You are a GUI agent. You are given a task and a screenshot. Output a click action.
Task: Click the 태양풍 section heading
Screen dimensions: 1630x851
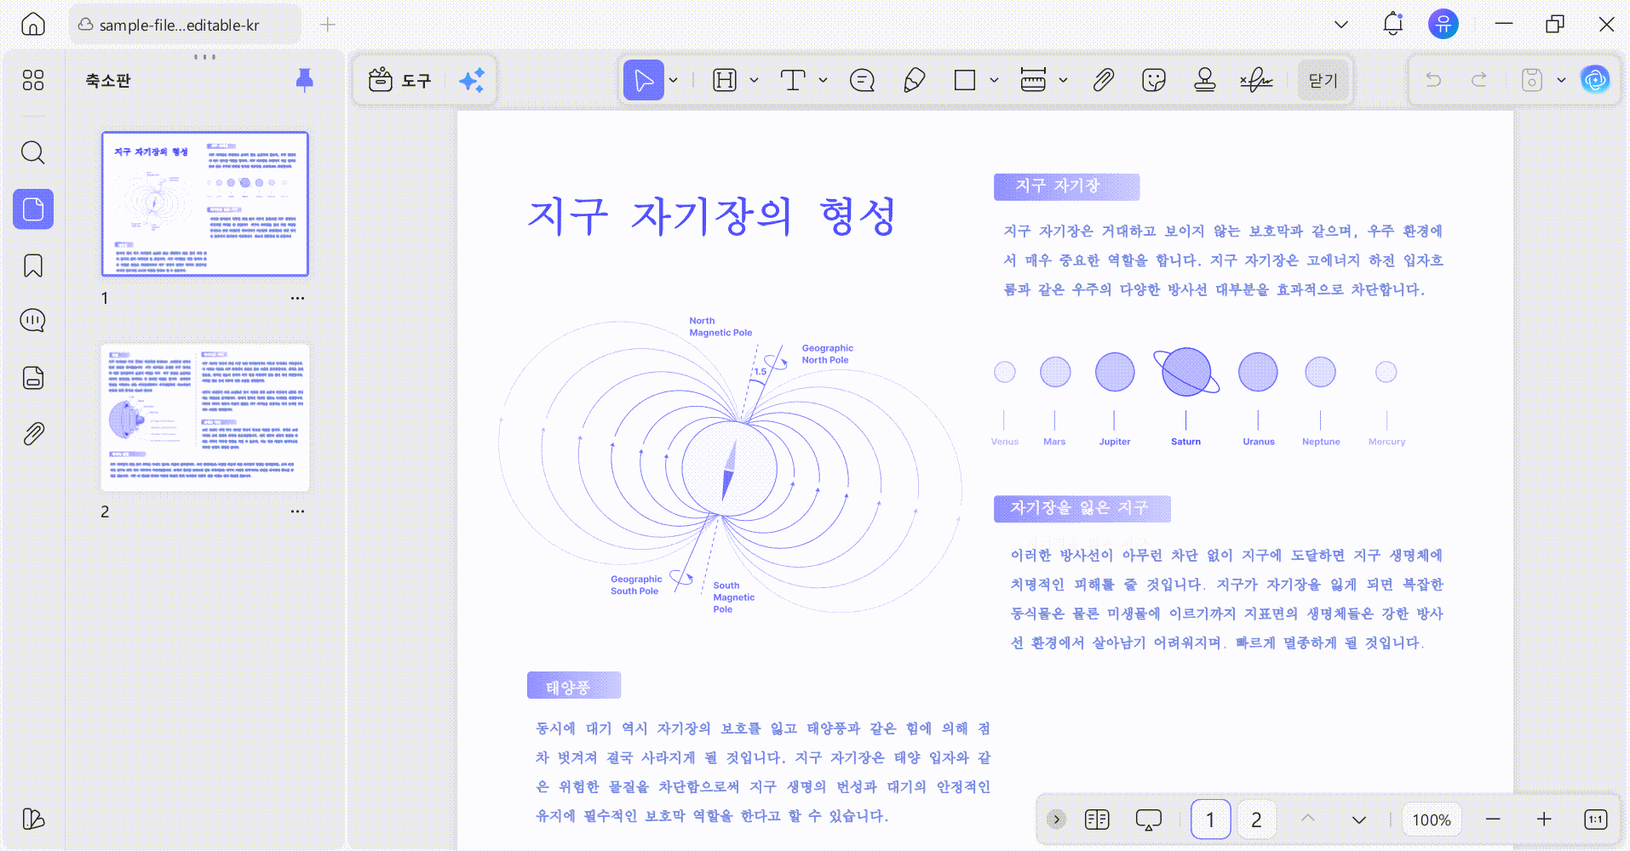point(568,688)
